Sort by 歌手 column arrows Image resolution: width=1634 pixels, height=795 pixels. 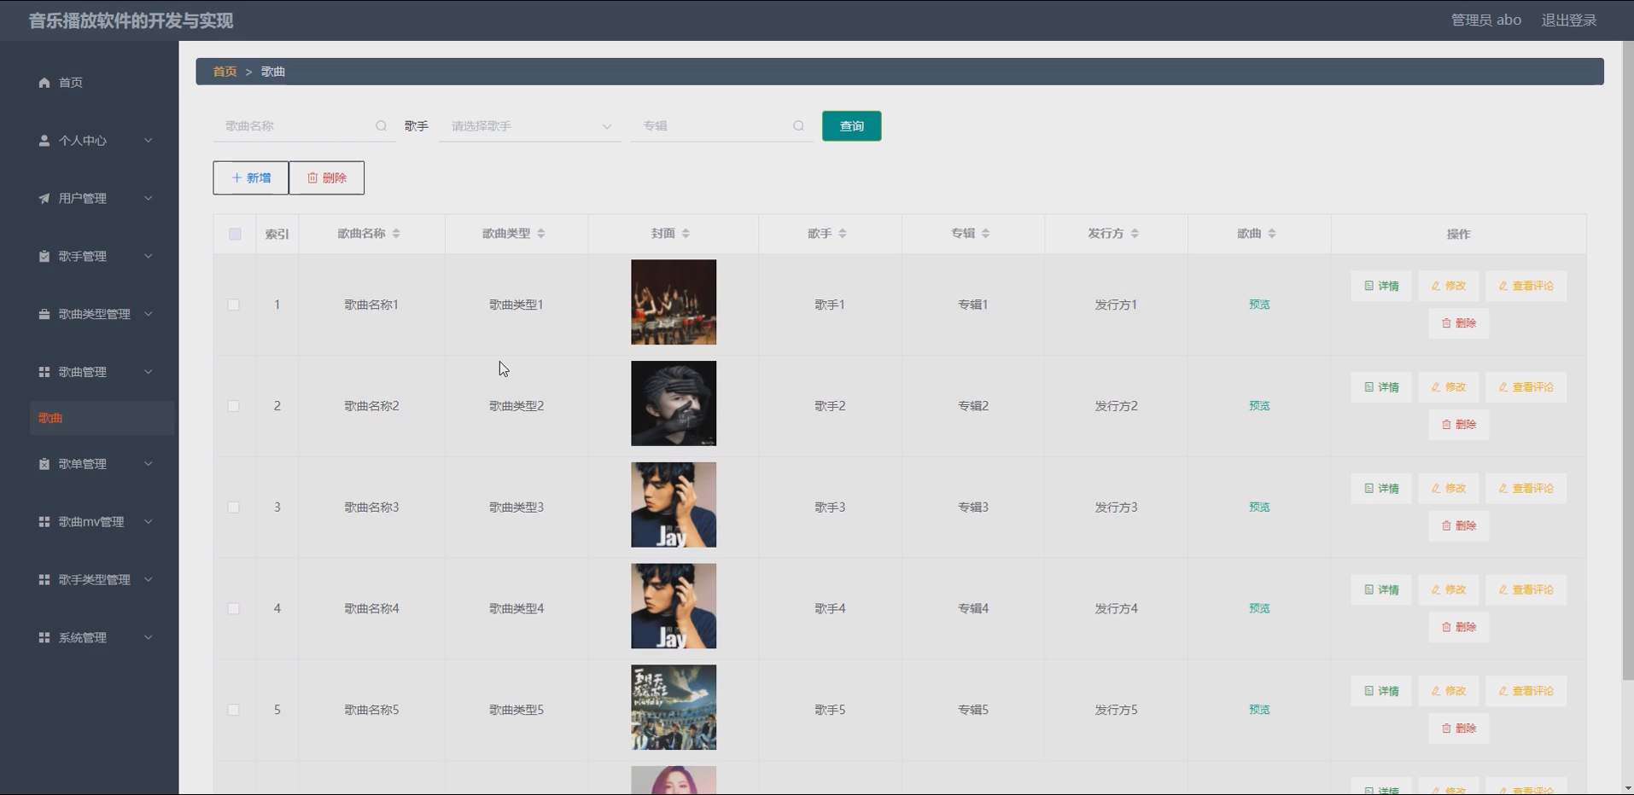click(x=843, y=234)
